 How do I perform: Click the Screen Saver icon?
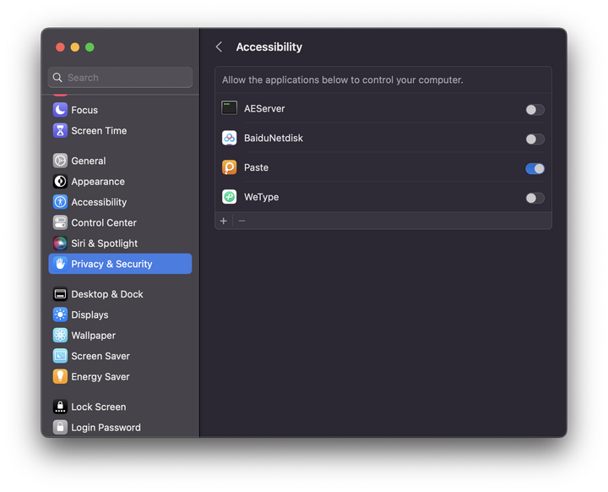(x=60, y=356)
